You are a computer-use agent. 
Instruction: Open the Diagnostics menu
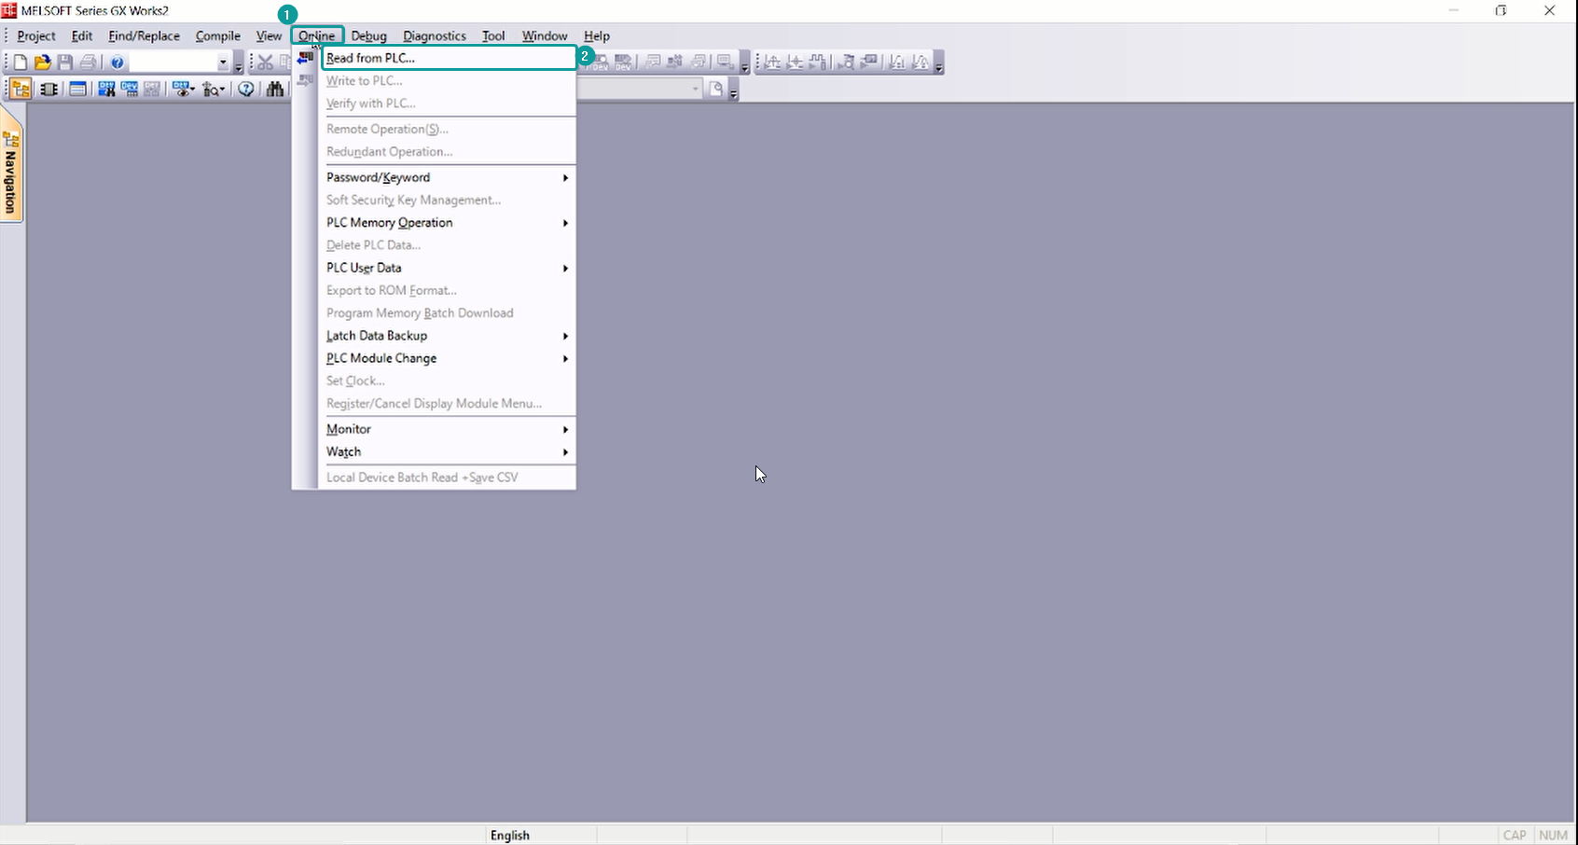pos(434,36)
